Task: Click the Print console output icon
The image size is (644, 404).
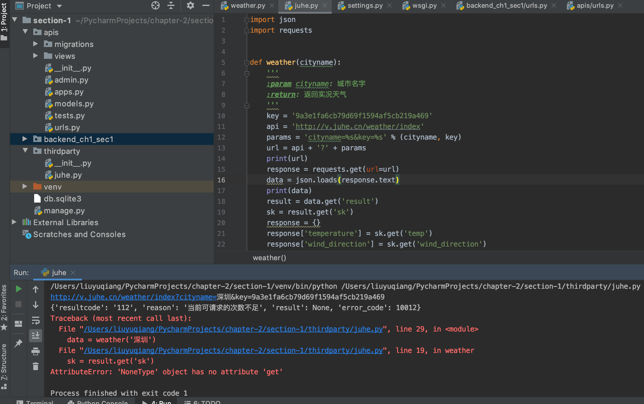Action: (36, 351)
